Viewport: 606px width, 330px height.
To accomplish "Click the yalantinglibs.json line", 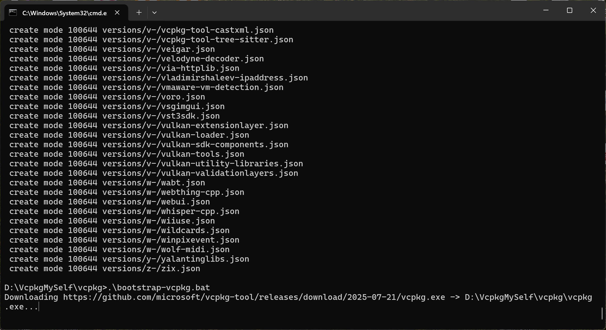I will [129, 259].
